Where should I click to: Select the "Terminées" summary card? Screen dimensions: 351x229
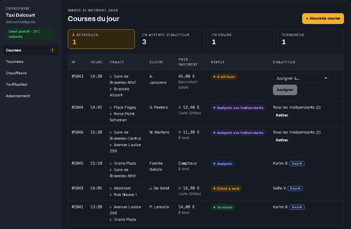[x=311, y=39]
